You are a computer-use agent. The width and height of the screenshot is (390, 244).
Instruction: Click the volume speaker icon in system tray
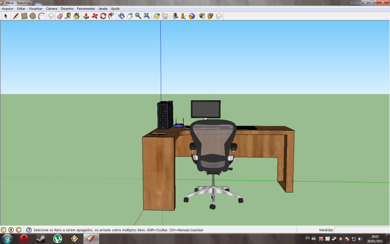pos(360,239)
